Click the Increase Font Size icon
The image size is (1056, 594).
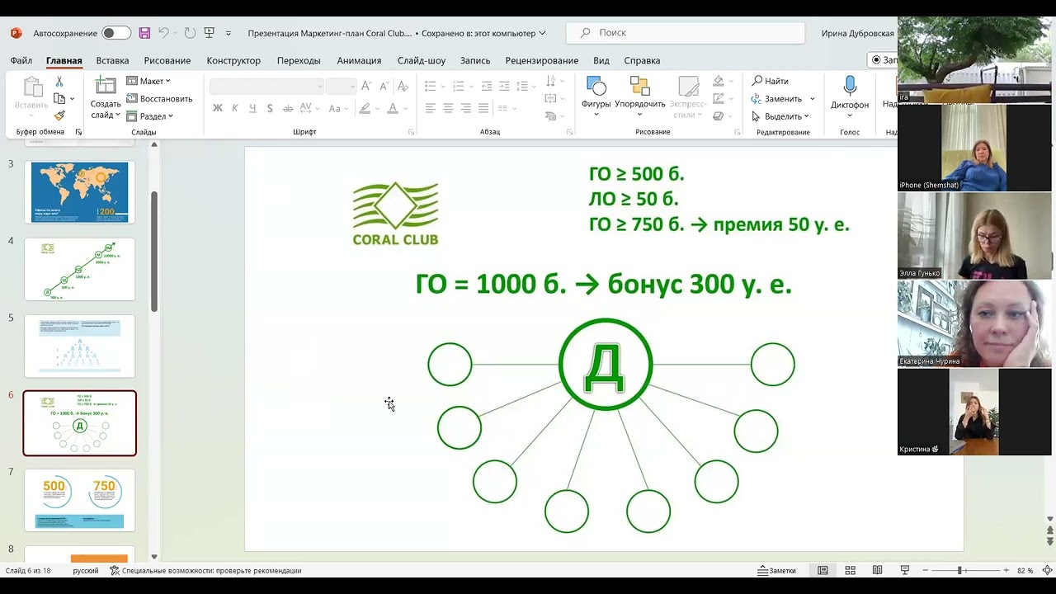click(366, 86)
